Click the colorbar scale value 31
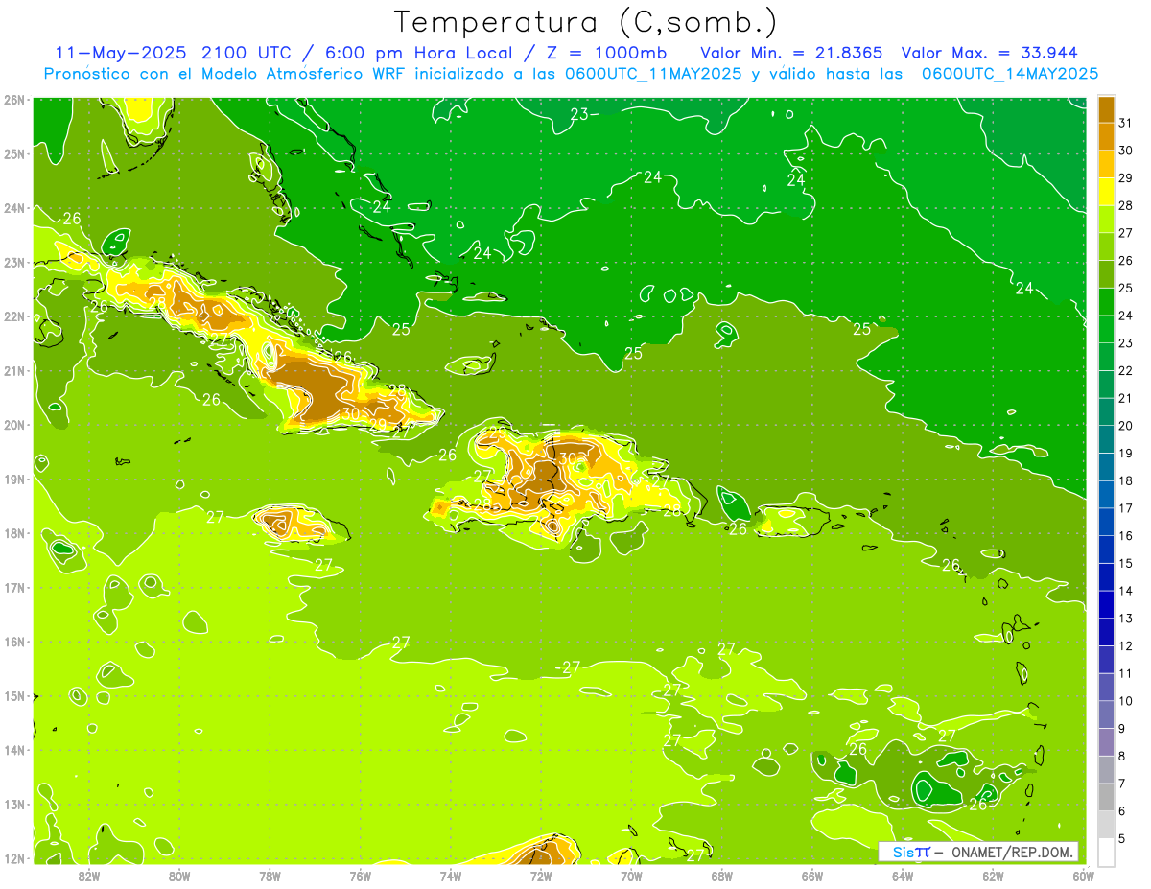1151x889 pixels. click(1126, 123)
